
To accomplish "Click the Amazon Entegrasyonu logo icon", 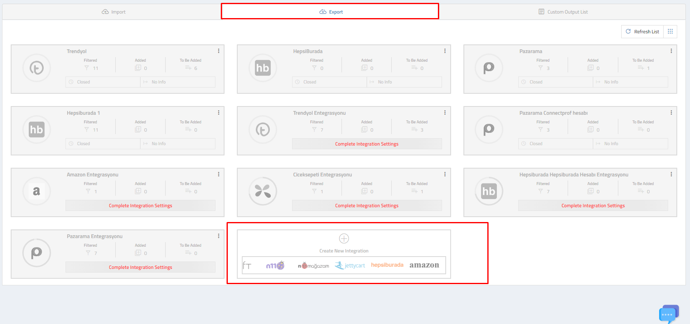I will tap(37, 191).
